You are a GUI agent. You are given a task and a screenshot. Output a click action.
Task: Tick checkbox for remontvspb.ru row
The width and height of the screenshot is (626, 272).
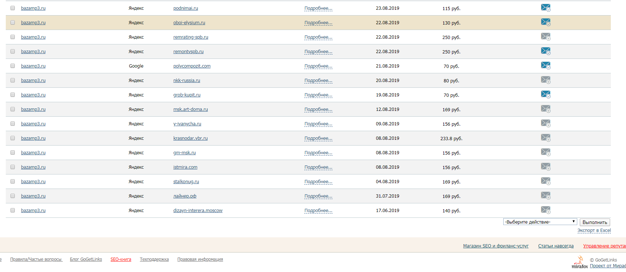click(x=13, y=51)
